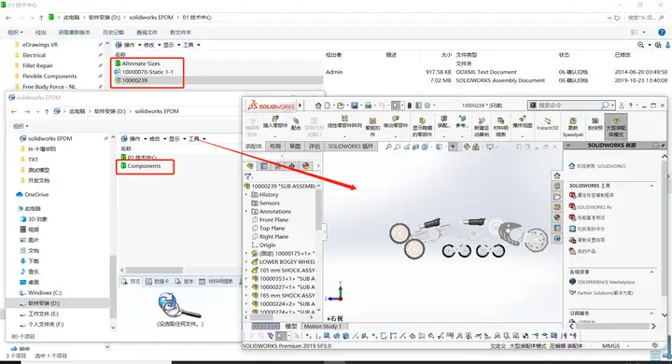Open the SOLIDWORKS 插件 ribbon tab

tap(351, 147)
